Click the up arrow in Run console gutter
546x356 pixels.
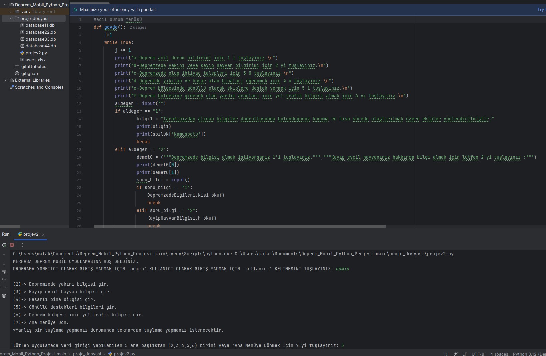click(x=4, y=256)
